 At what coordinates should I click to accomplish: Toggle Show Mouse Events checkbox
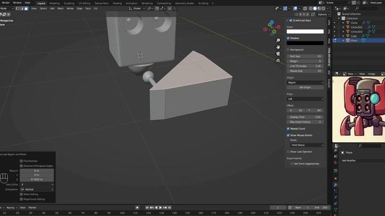(288, 135)
